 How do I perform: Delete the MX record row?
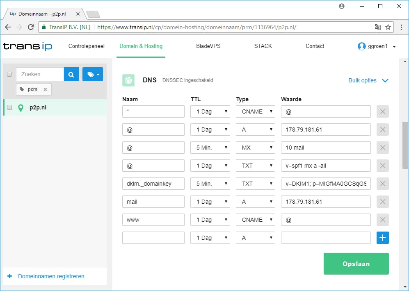pyautogui.click(x=382, y=148)
